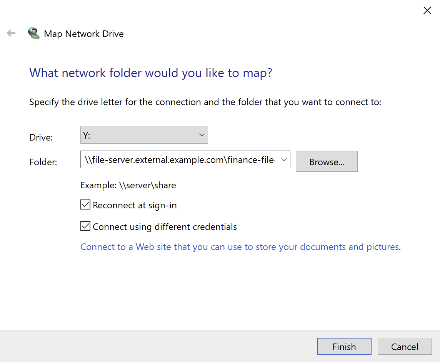Cancel the network drive mapping
This screenshot has height=362, width=440.
[405, 346]
